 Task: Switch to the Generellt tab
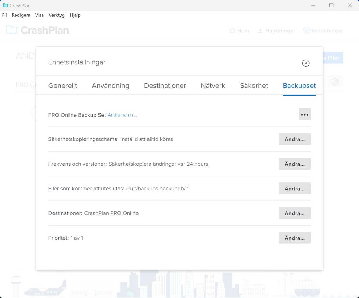click(63, 86)
